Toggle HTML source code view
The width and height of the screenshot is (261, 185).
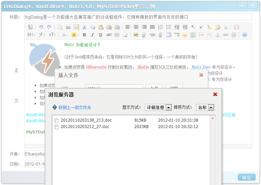tap(30, 27)
